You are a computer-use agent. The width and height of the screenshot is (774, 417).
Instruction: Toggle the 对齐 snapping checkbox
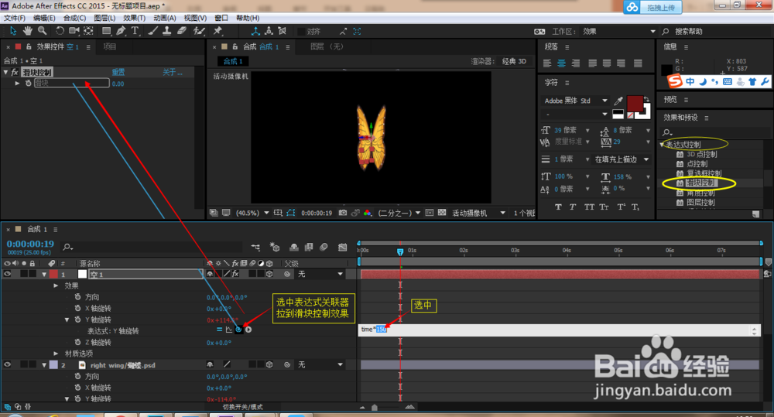[301, 31]
